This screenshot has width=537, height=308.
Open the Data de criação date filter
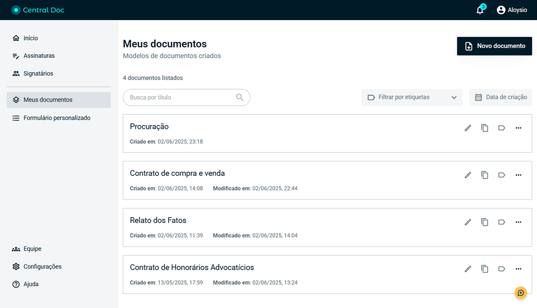click(x=501, y=97)
